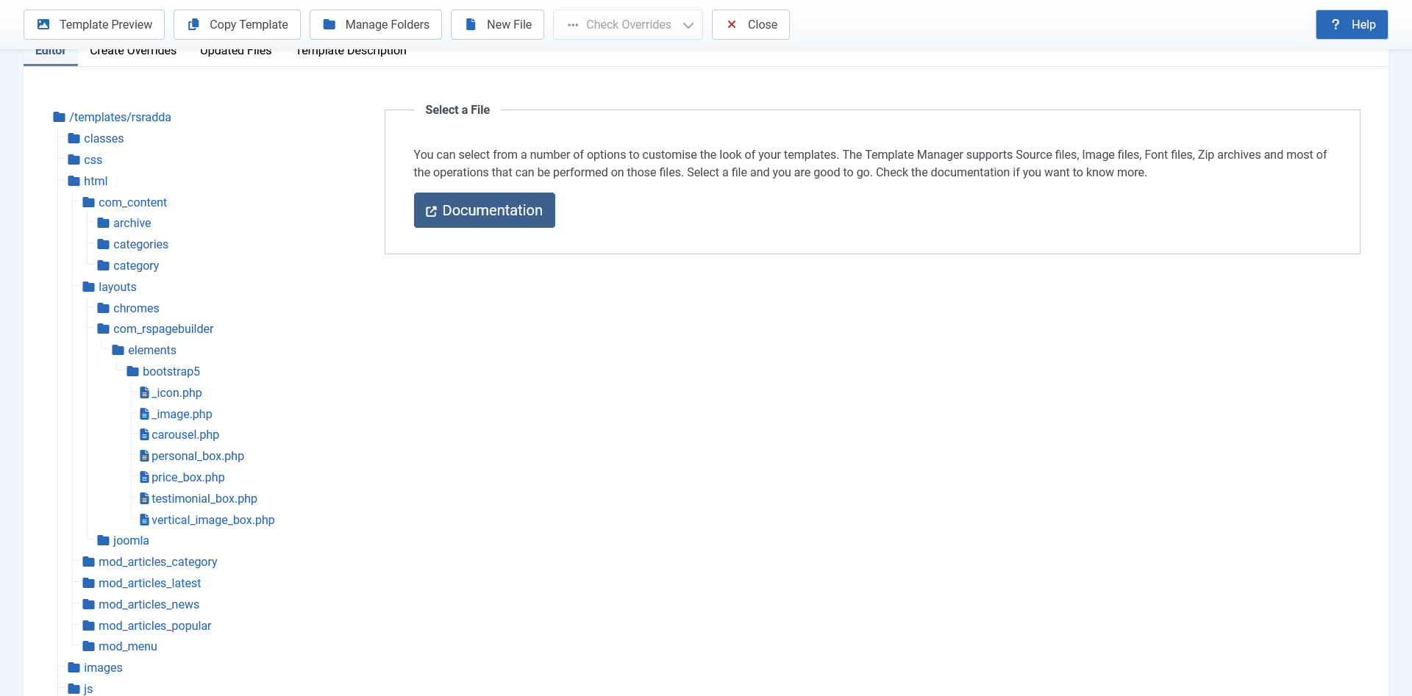Click the Template Preview image icon
This screenshot has height=696, width=1412.
(43, 24)
